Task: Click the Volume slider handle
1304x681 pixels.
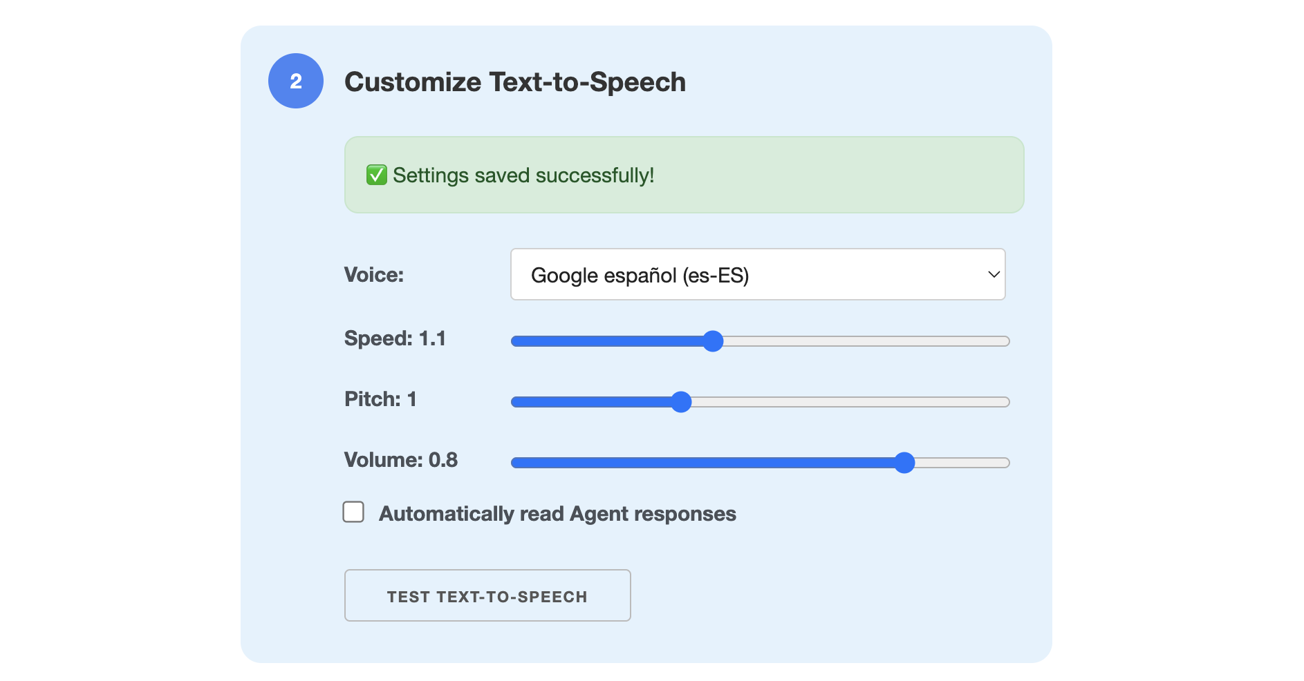Action: pyautogui.click(x=904, y=463)
